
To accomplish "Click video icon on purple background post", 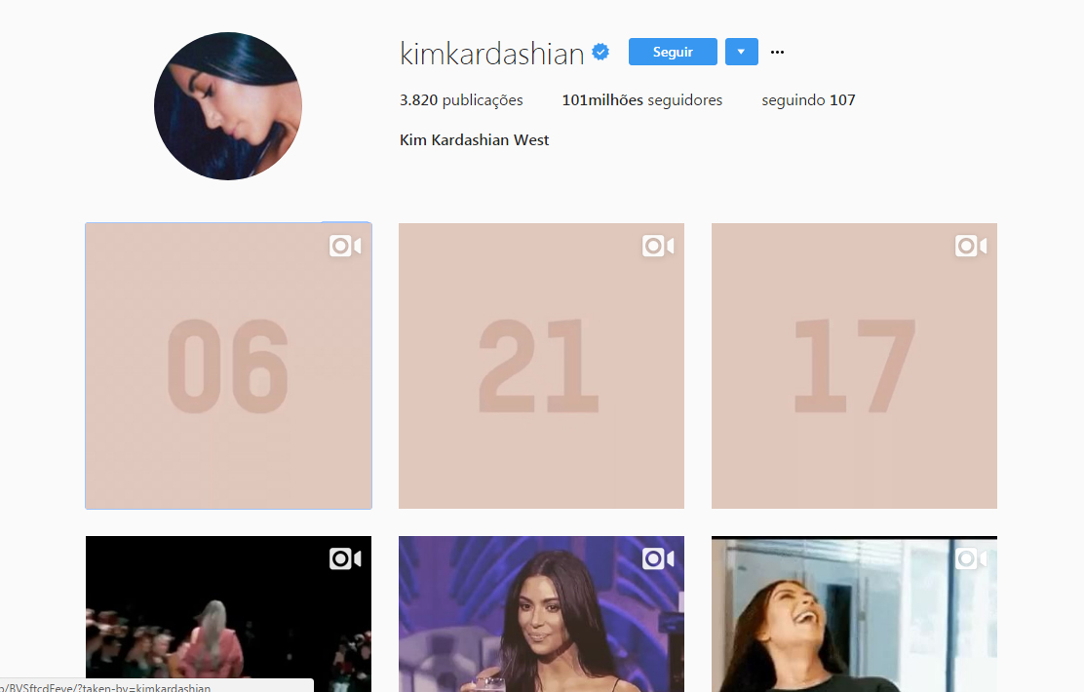I will point(658,558).
